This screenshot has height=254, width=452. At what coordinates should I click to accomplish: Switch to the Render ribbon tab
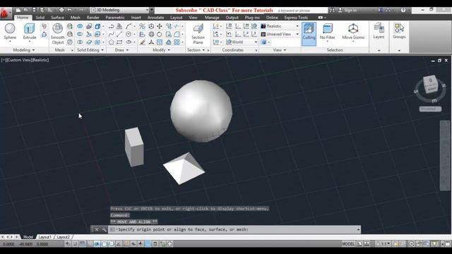tap(93, 18)
